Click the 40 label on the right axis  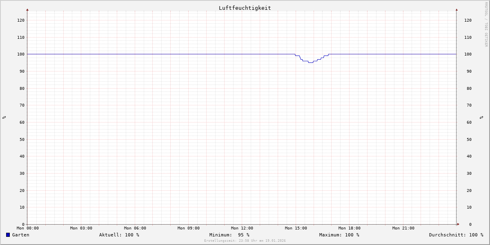469,156
